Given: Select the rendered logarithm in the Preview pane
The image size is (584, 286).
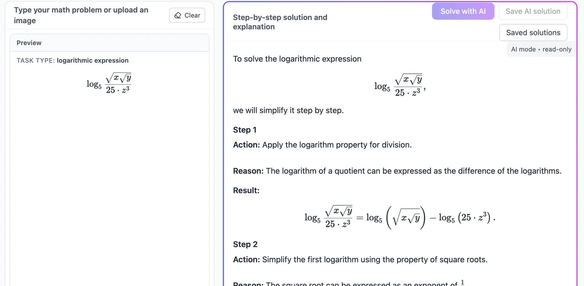Looking at the screenshot, I should click(109, 83).
